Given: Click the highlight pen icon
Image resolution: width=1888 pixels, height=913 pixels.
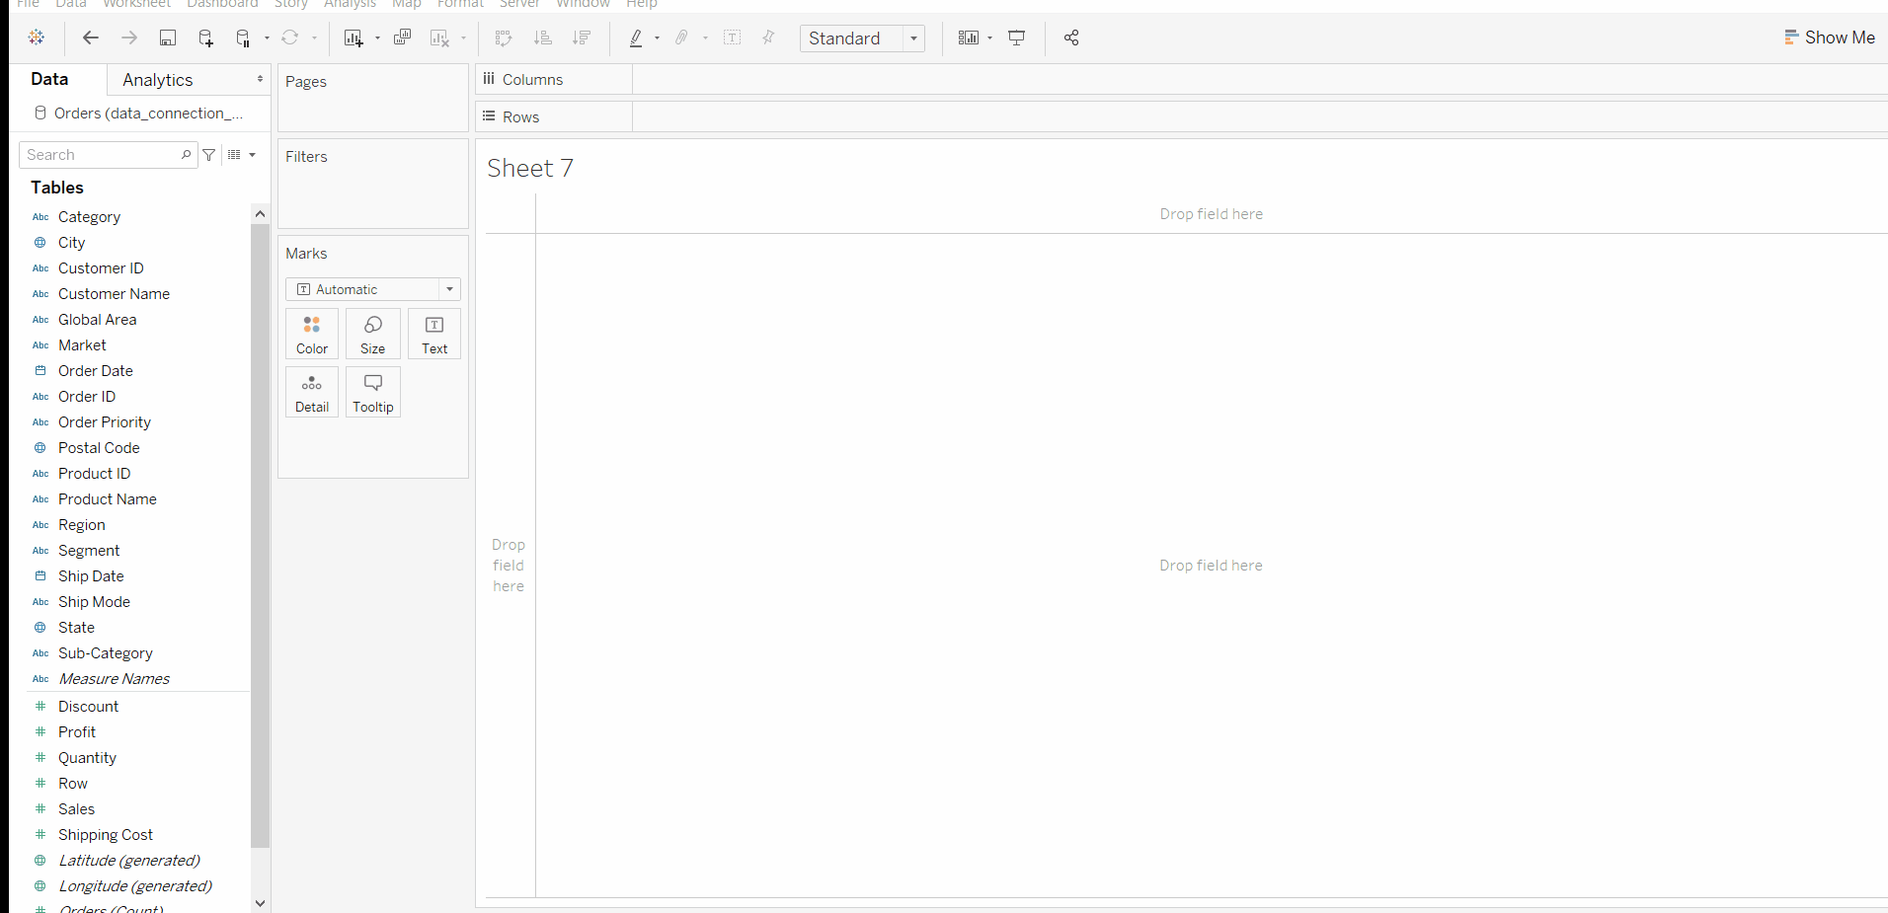Looking at the screenshot, I should 636,38.
